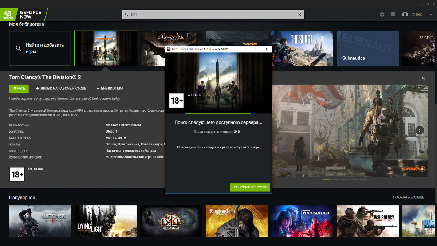
Task: Open settings gear icon in header
Action: click(382, 15)
